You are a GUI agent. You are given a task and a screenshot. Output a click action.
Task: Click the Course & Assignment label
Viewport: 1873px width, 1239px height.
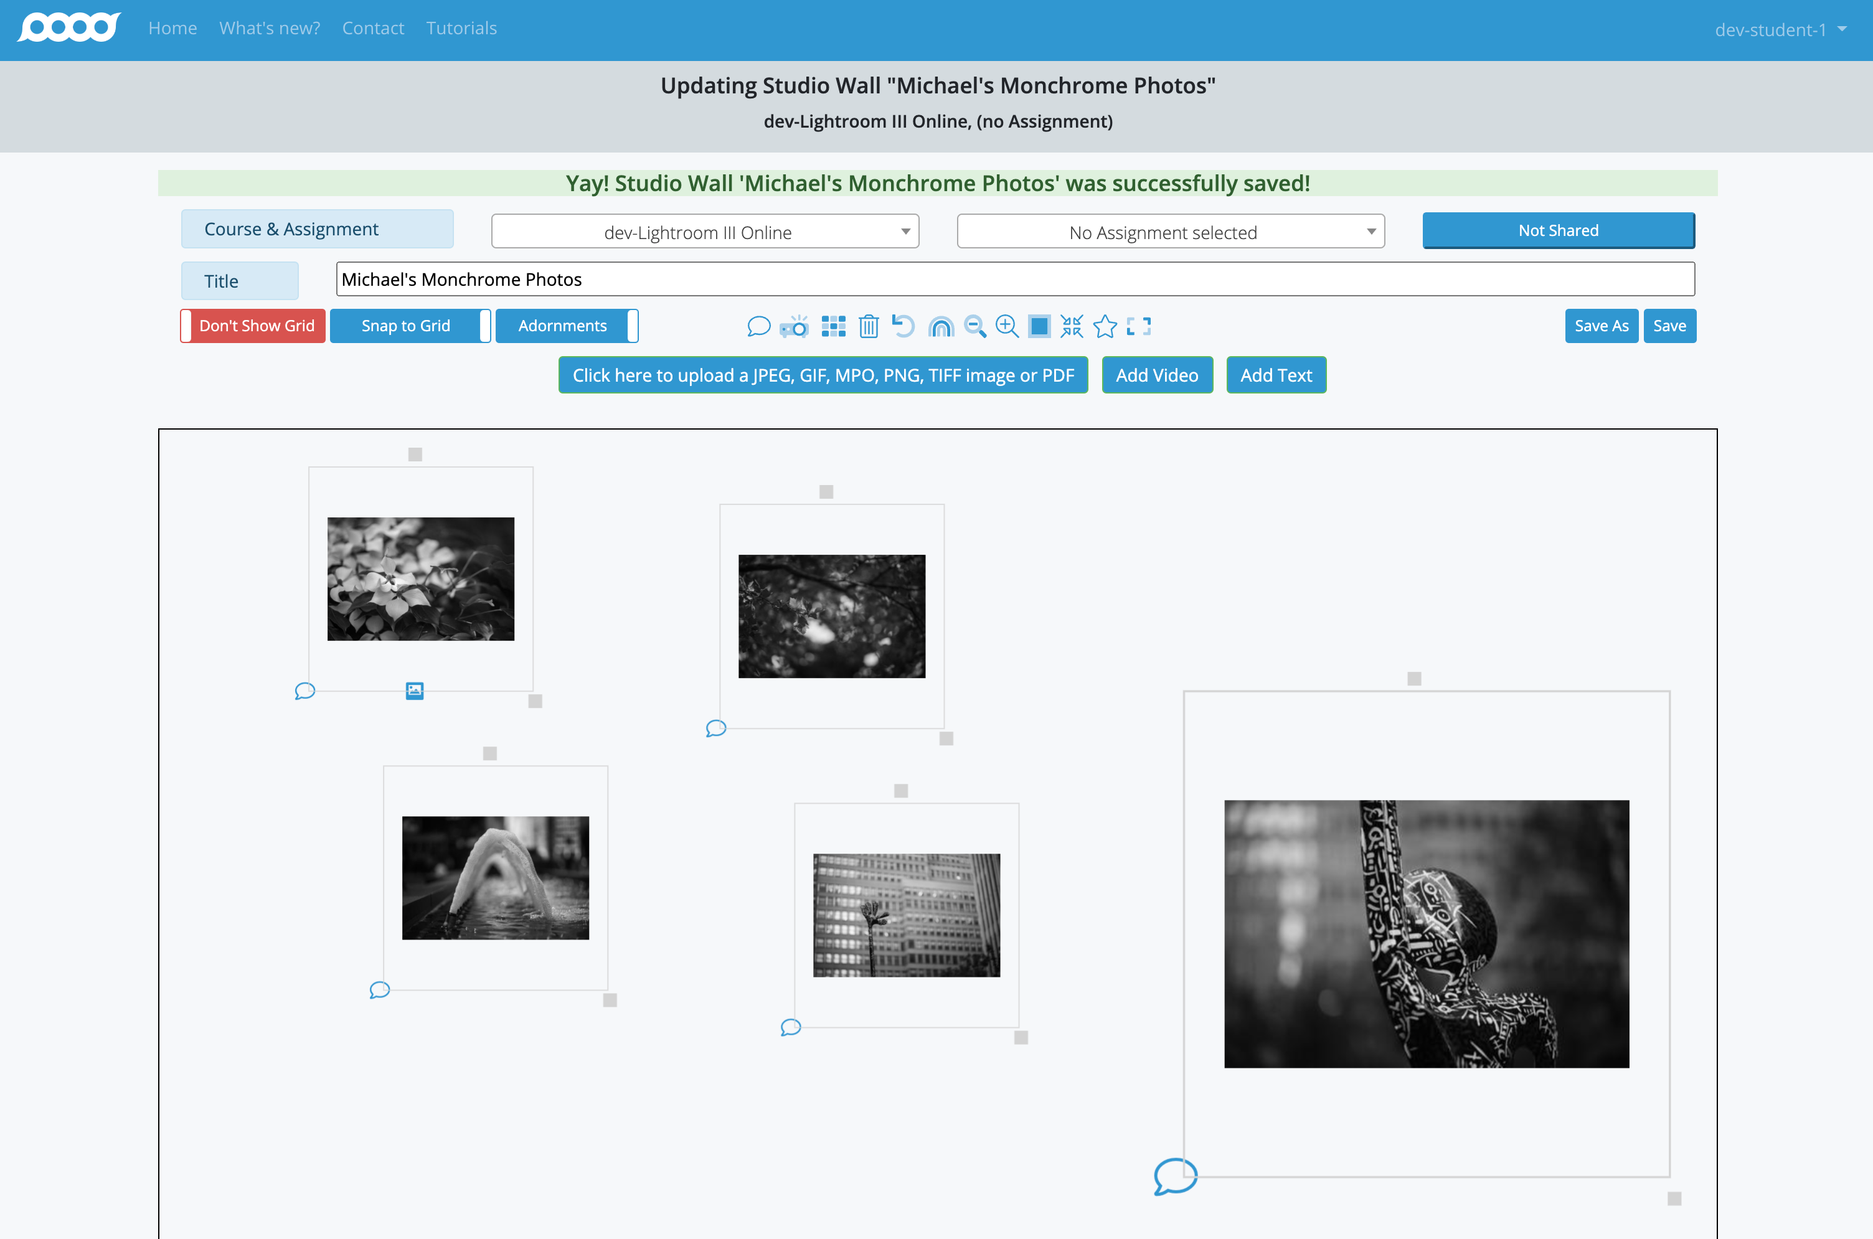click(x=317, y=229)
